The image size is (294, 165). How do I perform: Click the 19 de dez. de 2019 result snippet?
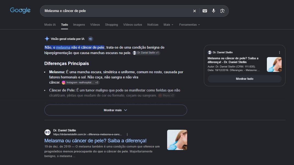[x=102, y=151]
